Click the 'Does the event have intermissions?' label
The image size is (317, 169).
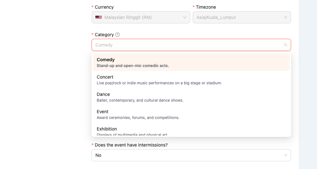click(131, 145)
